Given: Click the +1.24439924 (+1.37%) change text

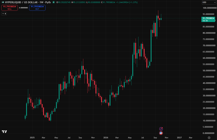Looking at the screenshot, I should pyautogui.click(x=127, y=2).
